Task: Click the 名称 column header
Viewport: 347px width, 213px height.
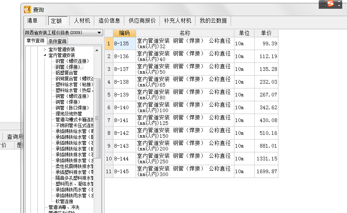Action: click(x=185, y=33)
